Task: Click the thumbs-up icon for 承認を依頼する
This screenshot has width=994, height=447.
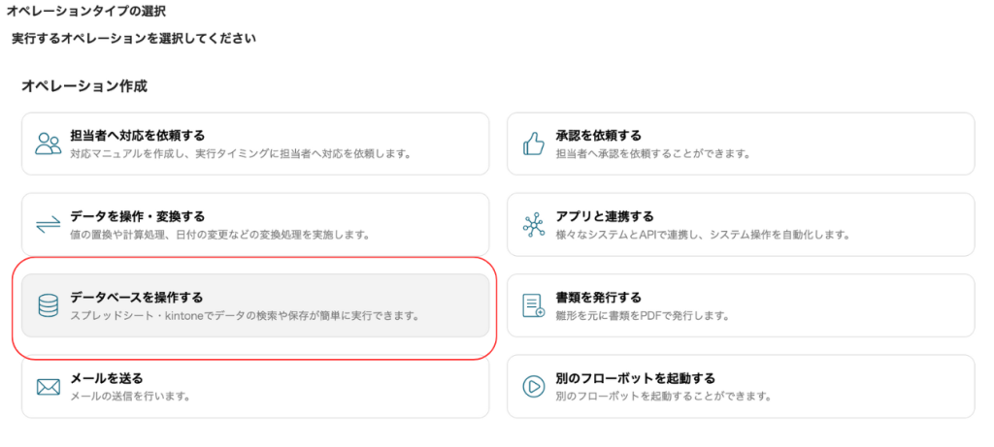Action: coord(533,144)
